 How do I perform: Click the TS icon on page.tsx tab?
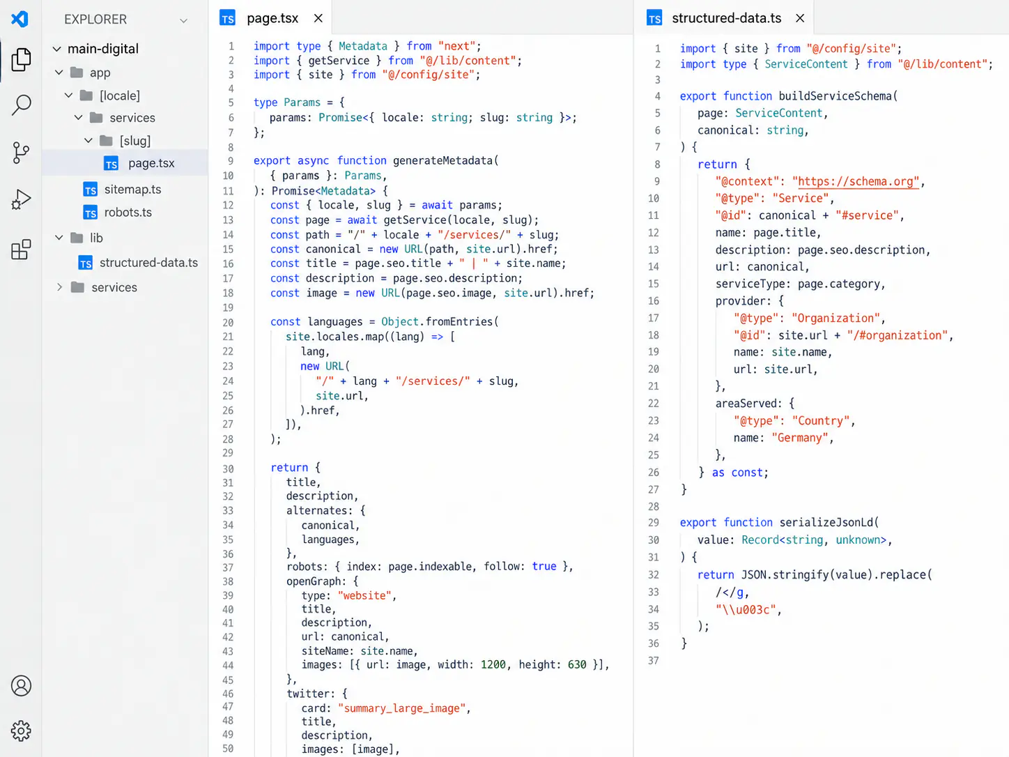point(227,18)
